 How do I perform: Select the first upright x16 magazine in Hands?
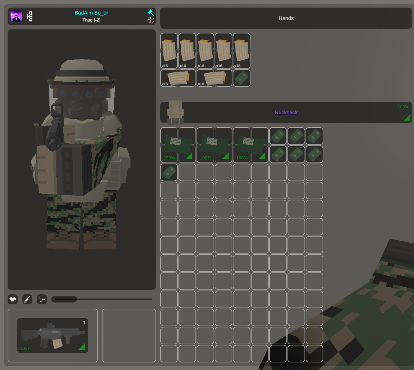[169, 50]
